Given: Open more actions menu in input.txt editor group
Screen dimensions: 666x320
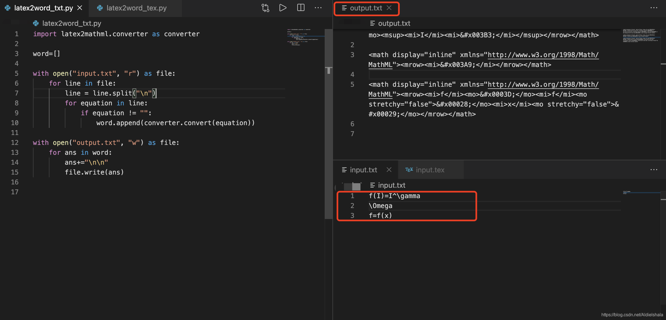Looking at the screenshot, I should [x=654, y=170].
